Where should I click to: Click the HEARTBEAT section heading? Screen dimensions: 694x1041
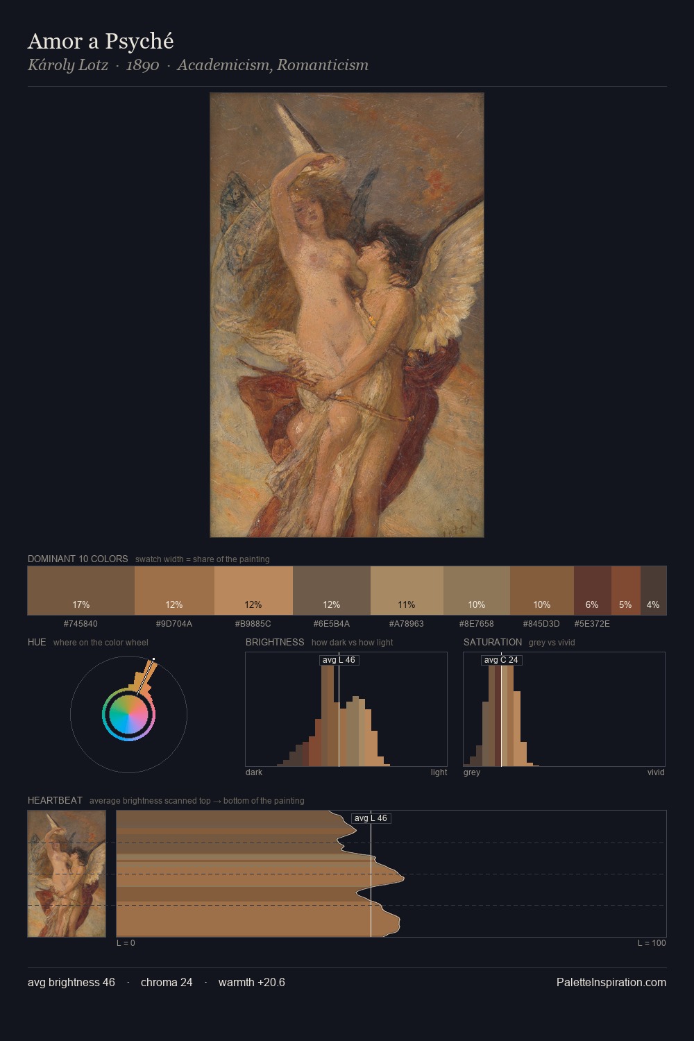click(x=55, y=800)
